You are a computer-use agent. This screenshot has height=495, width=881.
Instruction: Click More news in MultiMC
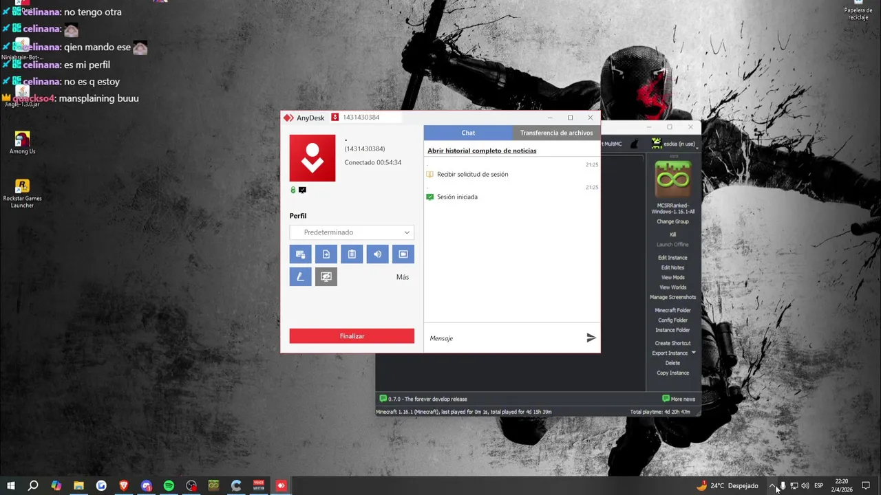point(679,399)
